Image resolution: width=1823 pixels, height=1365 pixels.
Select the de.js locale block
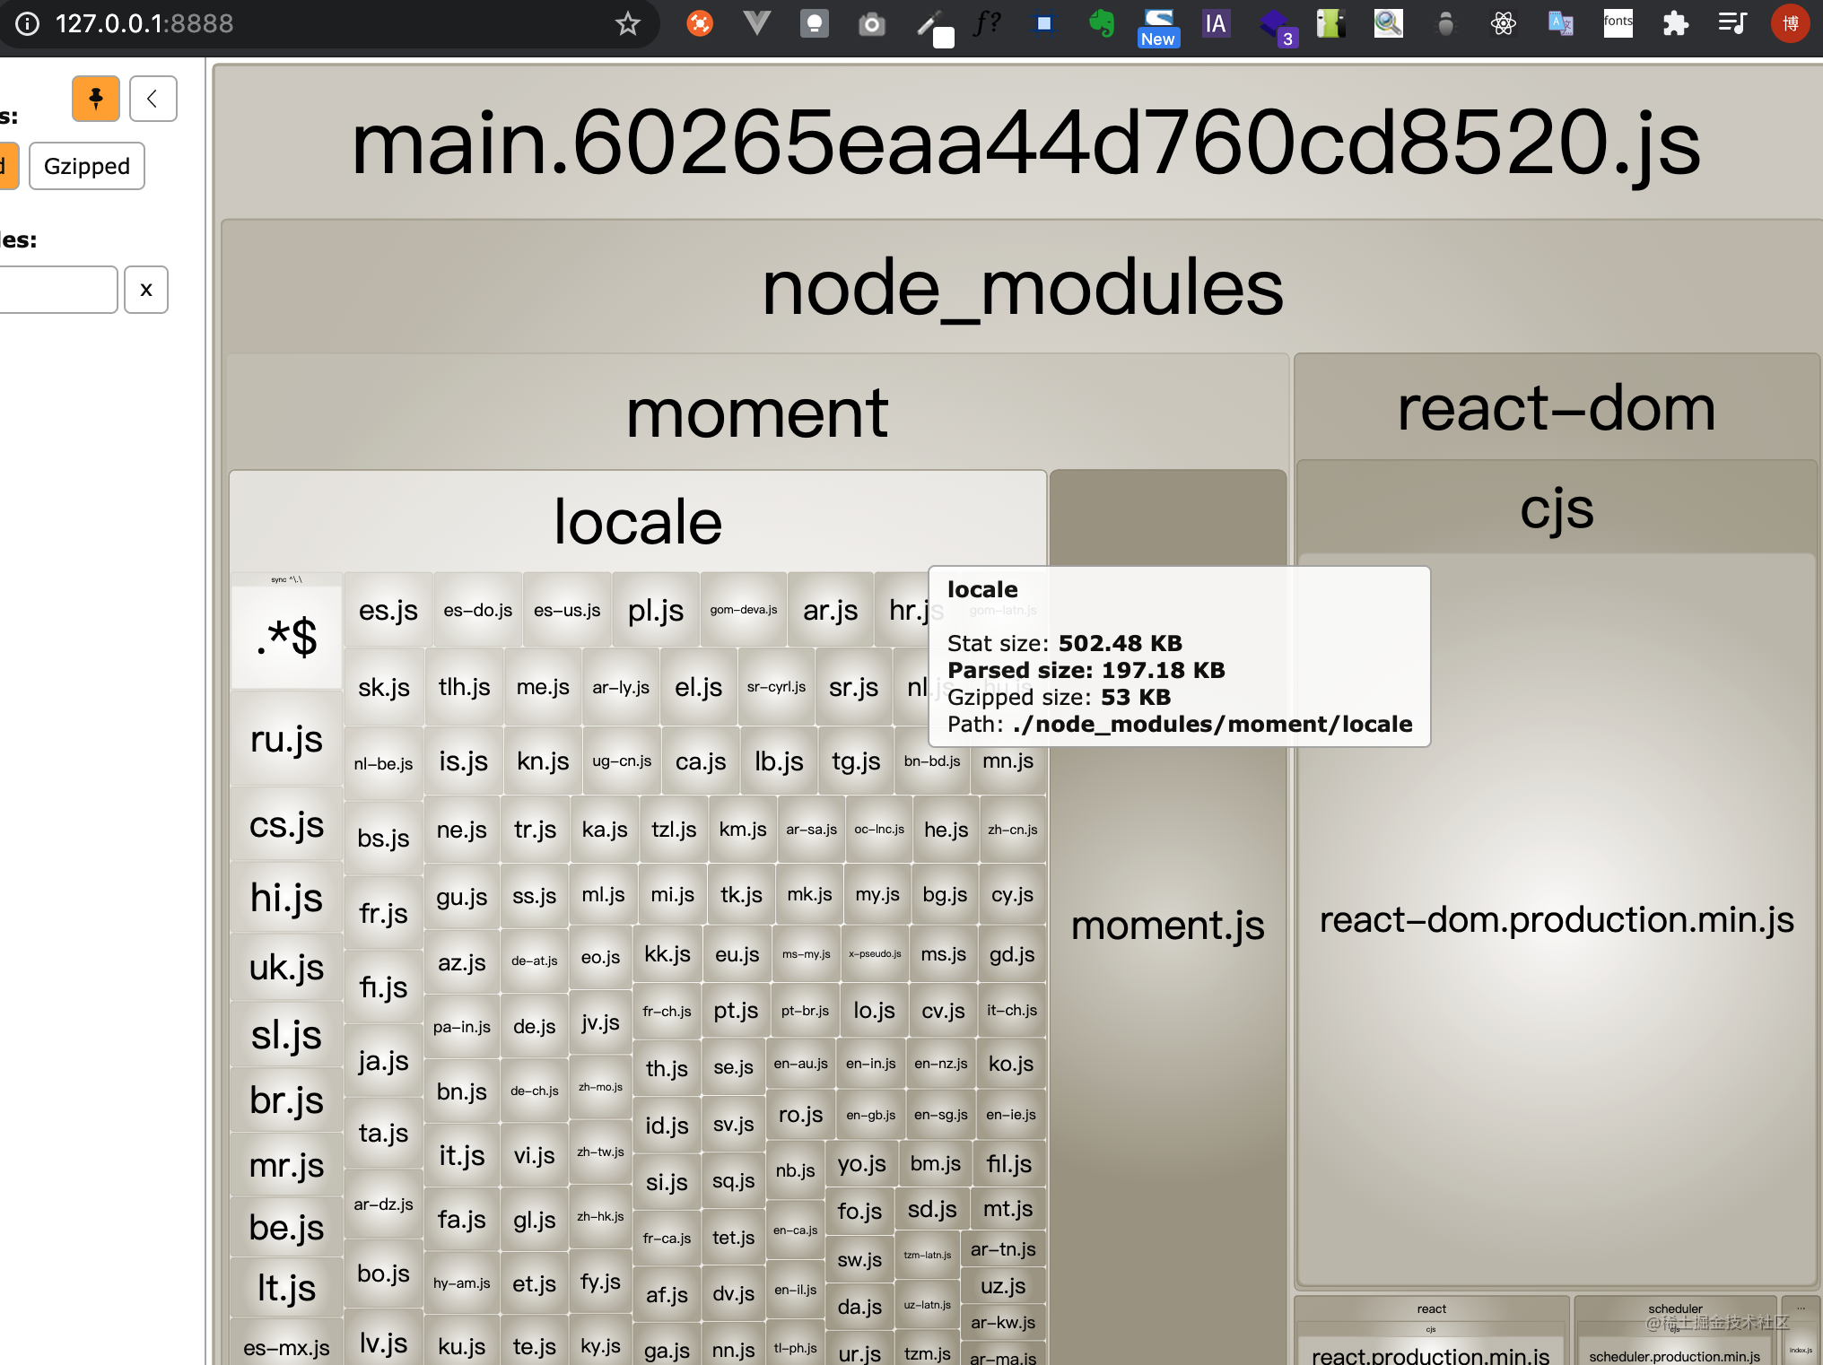click(535, 1027)
